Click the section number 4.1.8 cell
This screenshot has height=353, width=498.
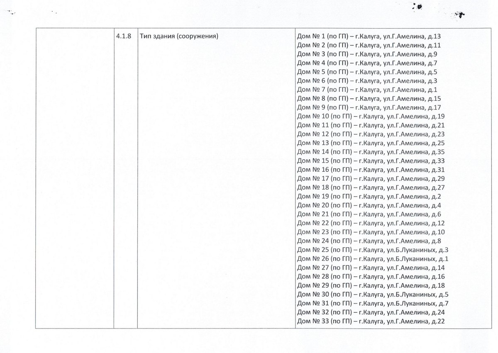tap(123, 37)
